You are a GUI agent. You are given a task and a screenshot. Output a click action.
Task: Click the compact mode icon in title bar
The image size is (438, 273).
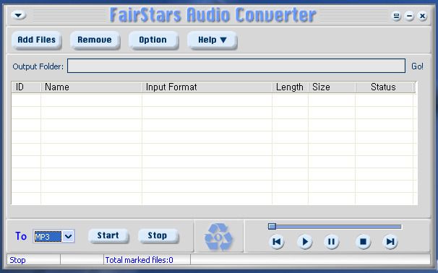pyautogui.click(x=396, y=16)
